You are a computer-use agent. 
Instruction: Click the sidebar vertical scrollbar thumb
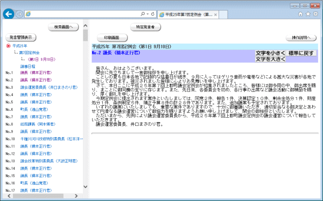tap(86, 35)
